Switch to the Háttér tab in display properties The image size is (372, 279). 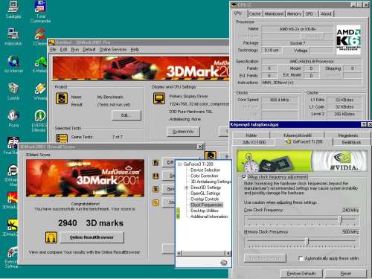click(x=251, y=135)
